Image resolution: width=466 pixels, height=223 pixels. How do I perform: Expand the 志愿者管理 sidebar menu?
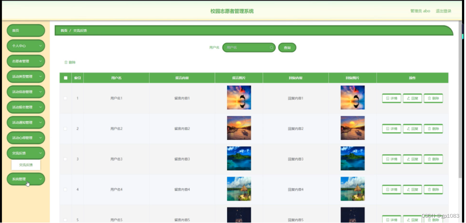(26, 61)
